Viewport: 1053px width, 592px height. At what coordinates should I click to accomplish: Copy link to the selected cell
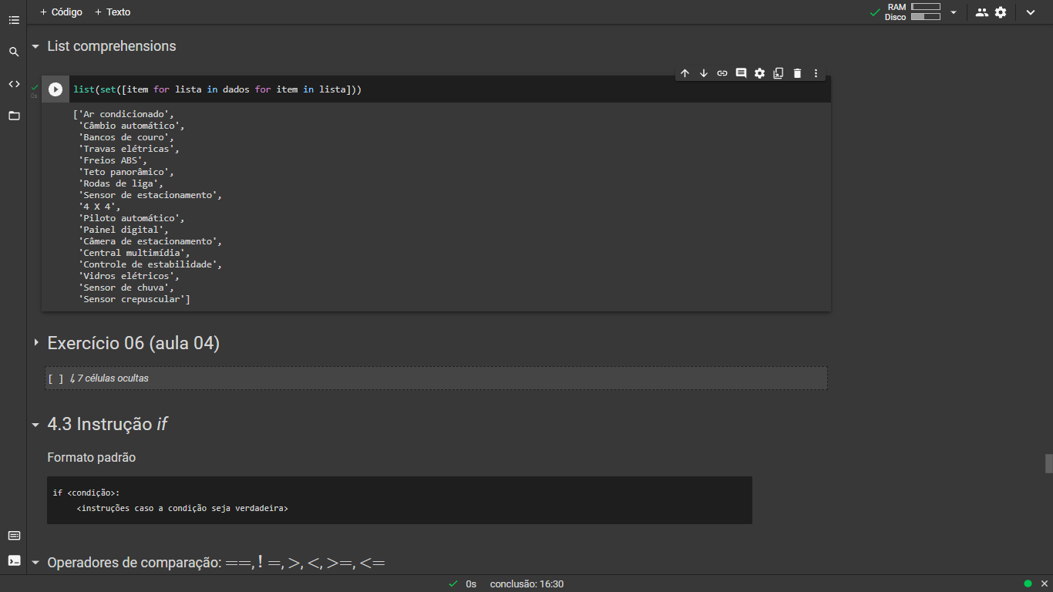pos(722,73)
